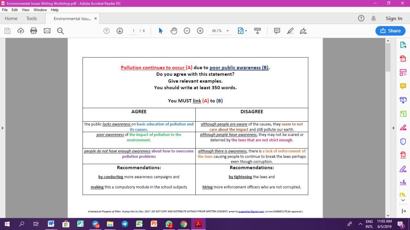Open Google Chrome from the taskbar

(x=184, y=224)
